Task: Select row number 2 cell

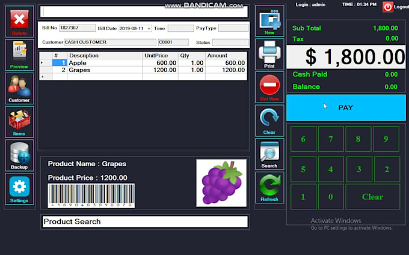Action: 60,70
